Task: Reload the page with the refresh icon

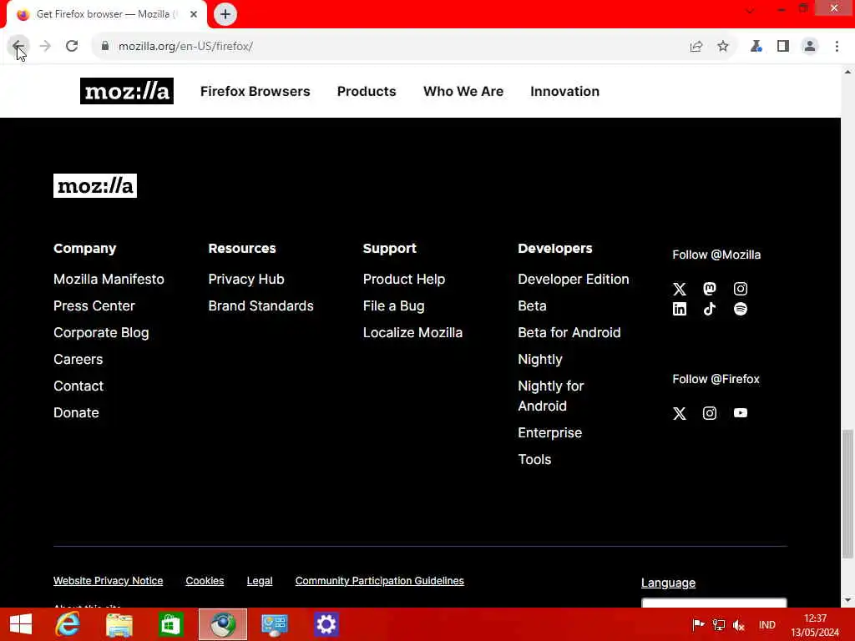Action: [x=72, y=47]
